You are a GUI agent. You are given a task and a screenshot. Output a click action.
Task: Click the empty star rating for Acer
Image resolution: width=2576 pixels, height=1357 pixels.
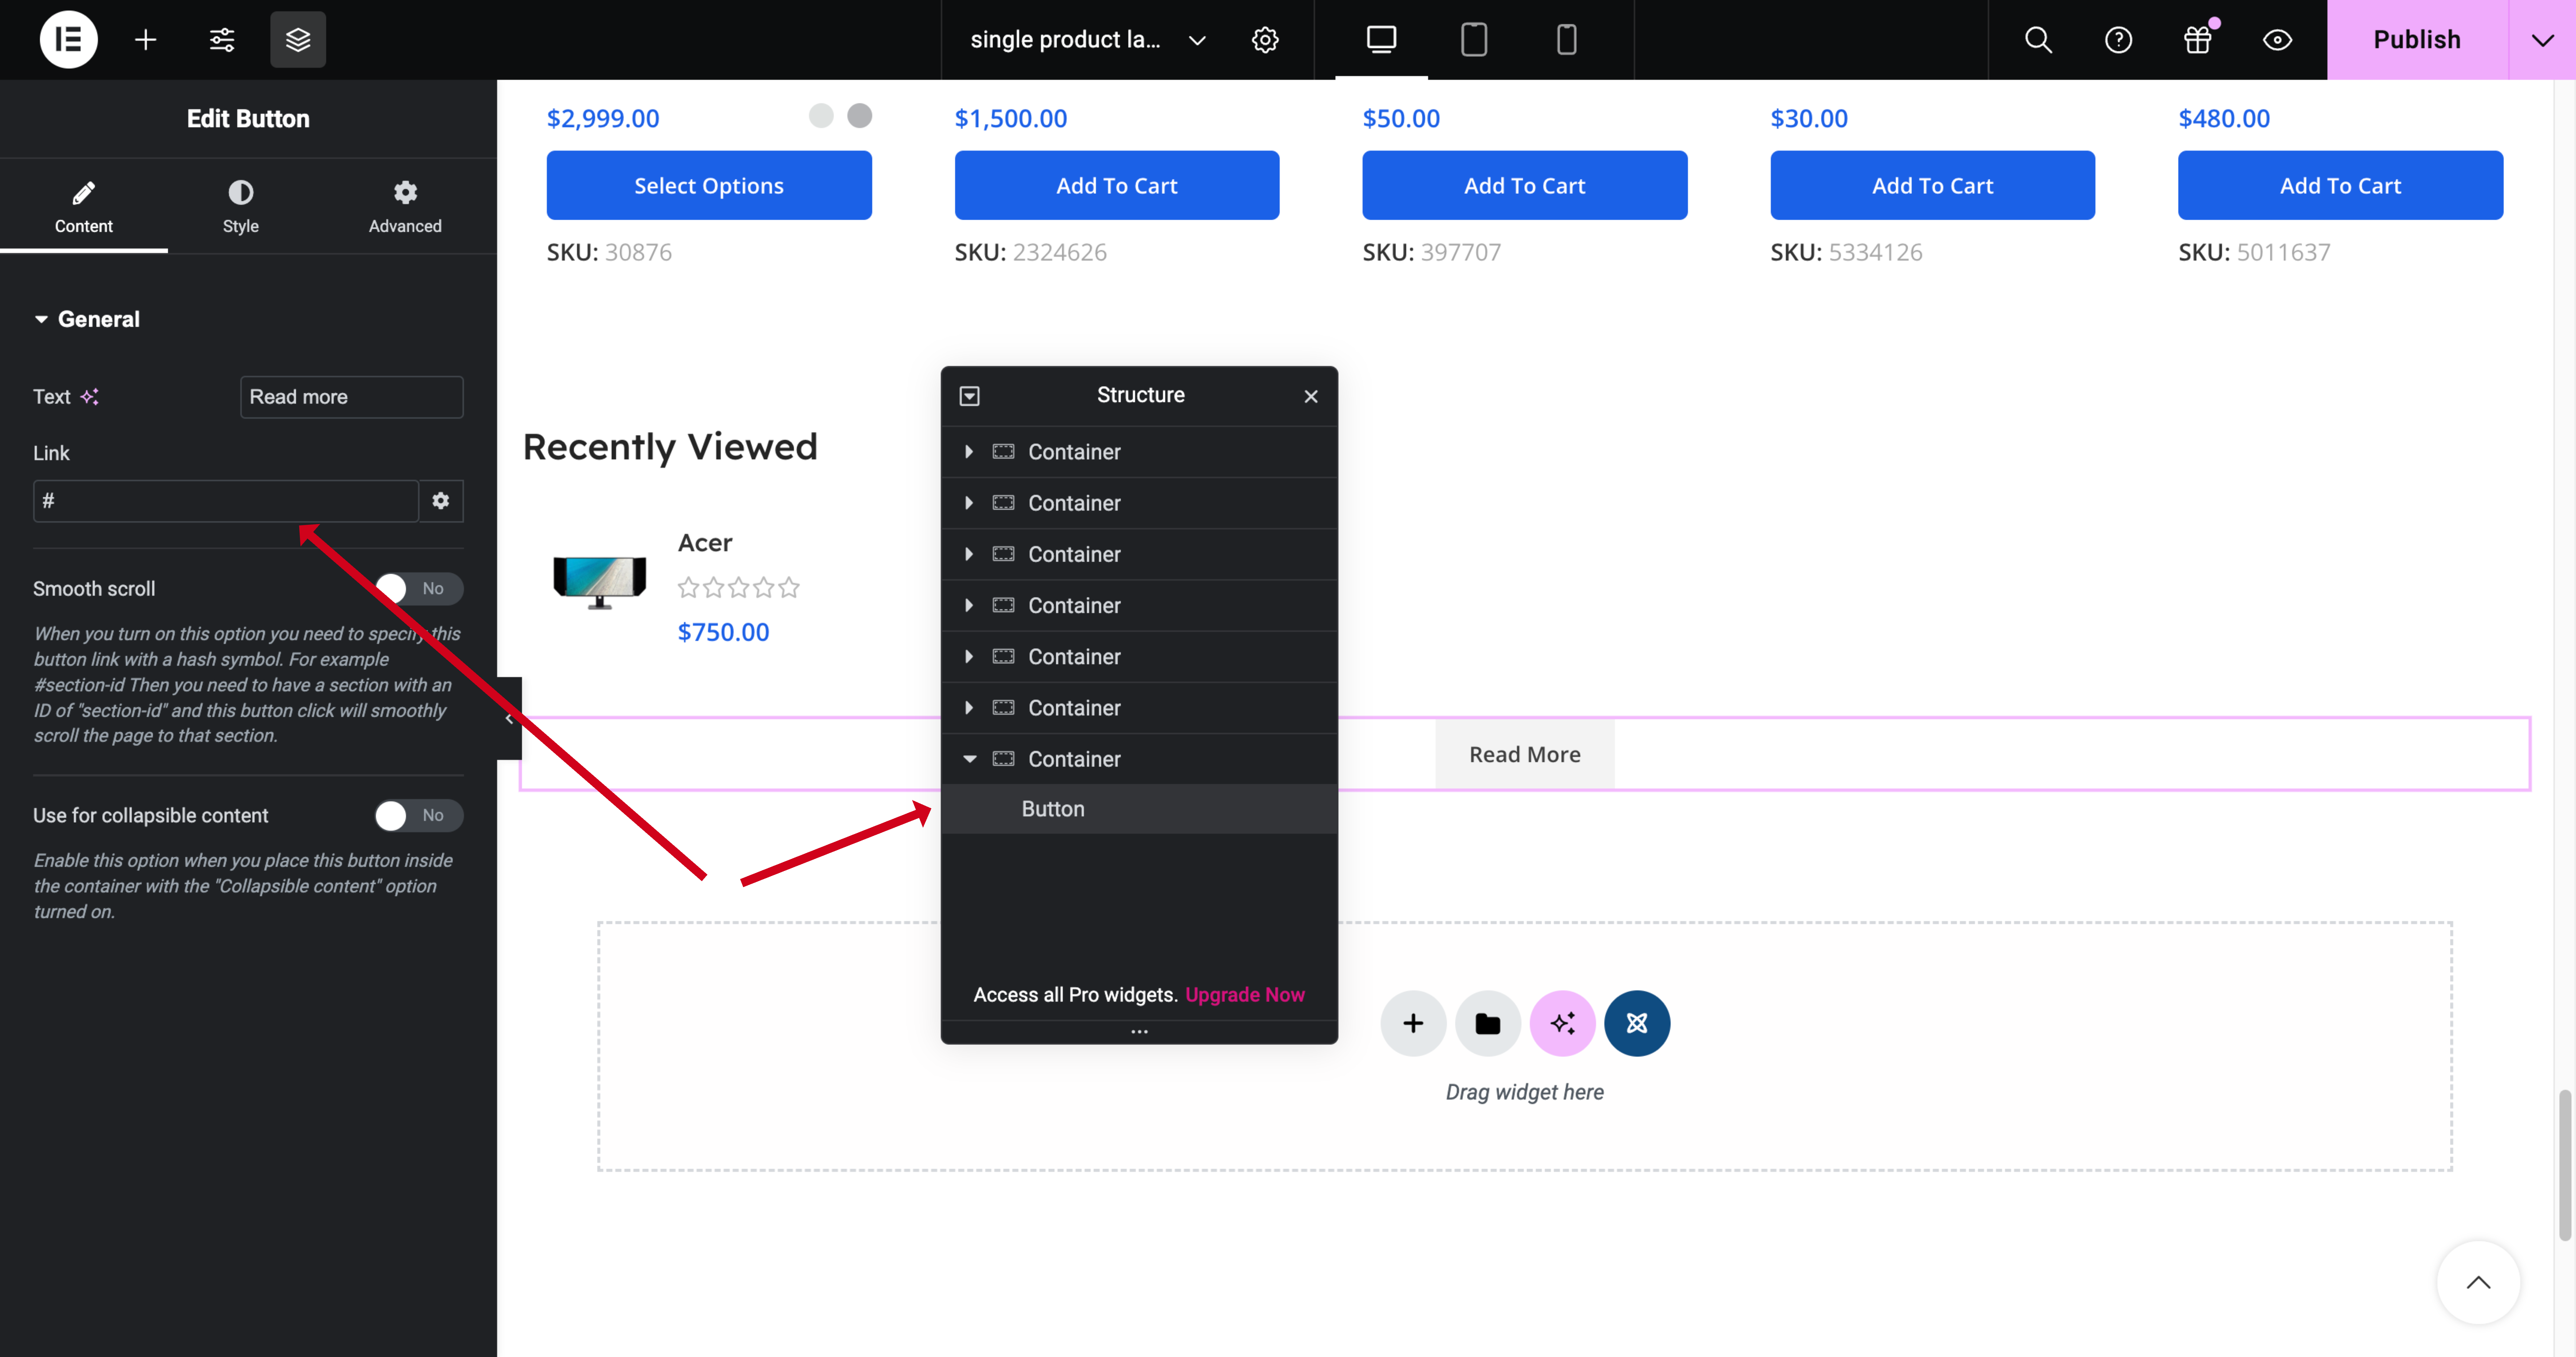point(739,588)
